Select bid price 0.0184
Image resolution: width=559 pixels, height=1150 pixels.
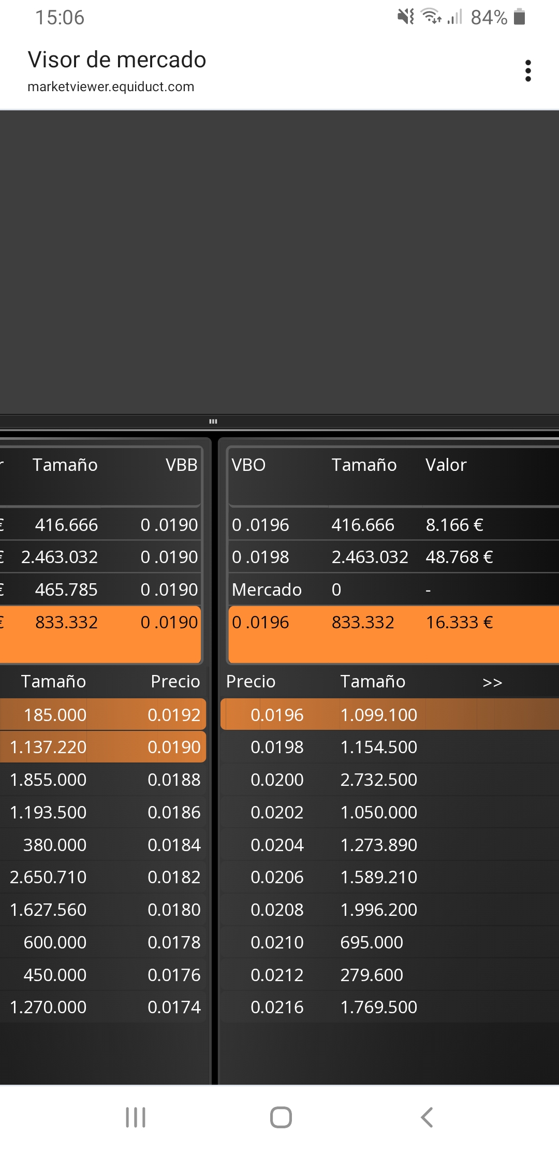174,845
